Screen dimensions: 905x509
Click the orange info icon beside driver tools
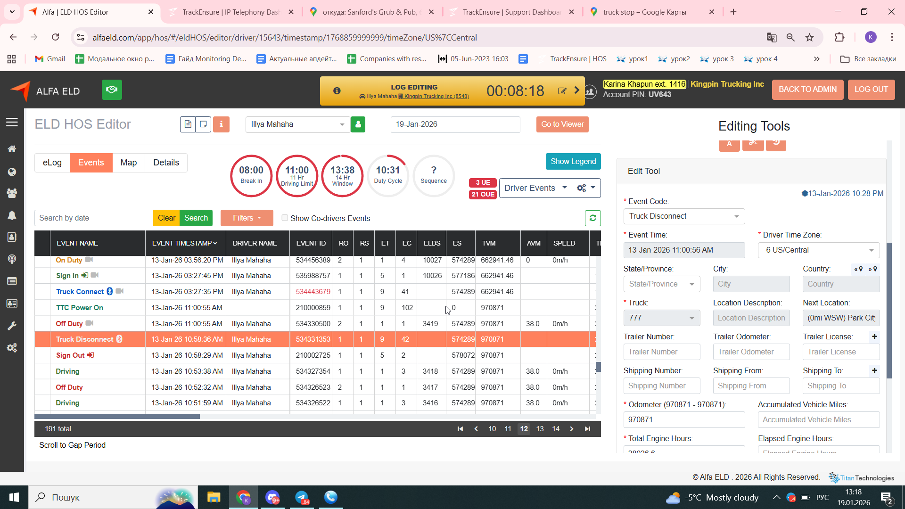pos(221,124)
